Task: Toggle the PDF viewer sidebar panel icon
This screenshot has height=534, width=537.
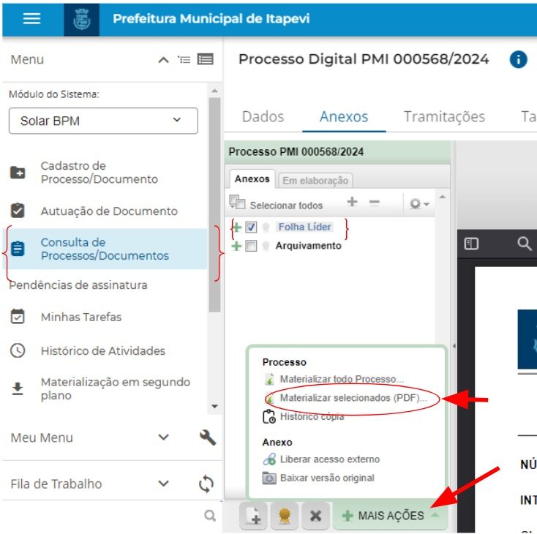Action: tap(472, 244)
